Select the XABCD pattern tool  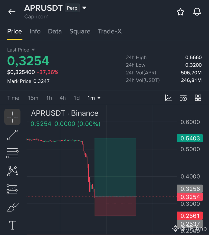(x=13, y=171)
